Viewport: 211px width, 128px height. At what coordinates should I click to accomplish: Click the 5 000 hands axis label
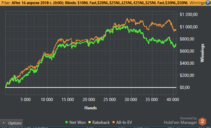(x=26, y=100)
